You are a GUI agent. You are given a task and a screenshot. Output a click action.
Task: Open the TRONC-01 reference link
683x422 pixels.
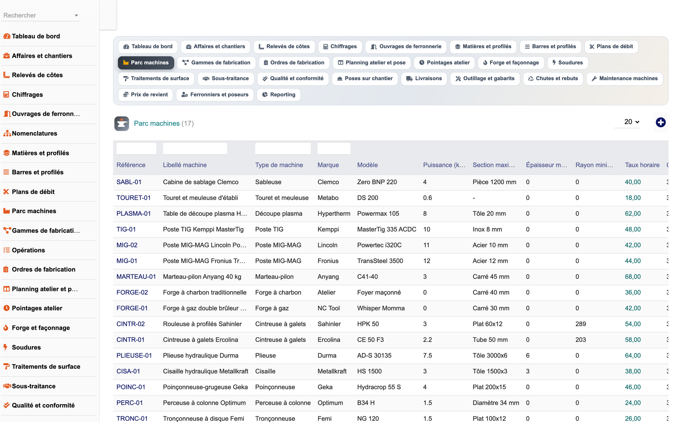click(132, 418)
